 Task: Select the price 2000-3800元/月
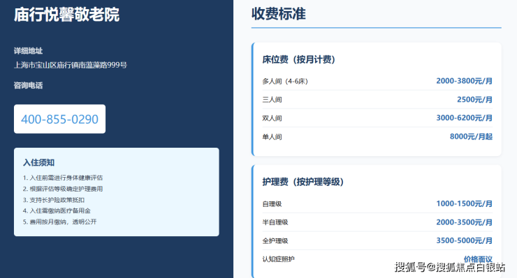(464, 81)
